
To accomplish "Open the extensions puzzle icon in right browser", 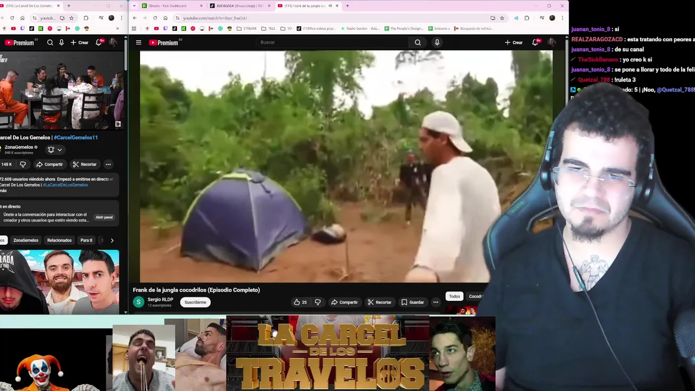I will click(x=527, y=18).
